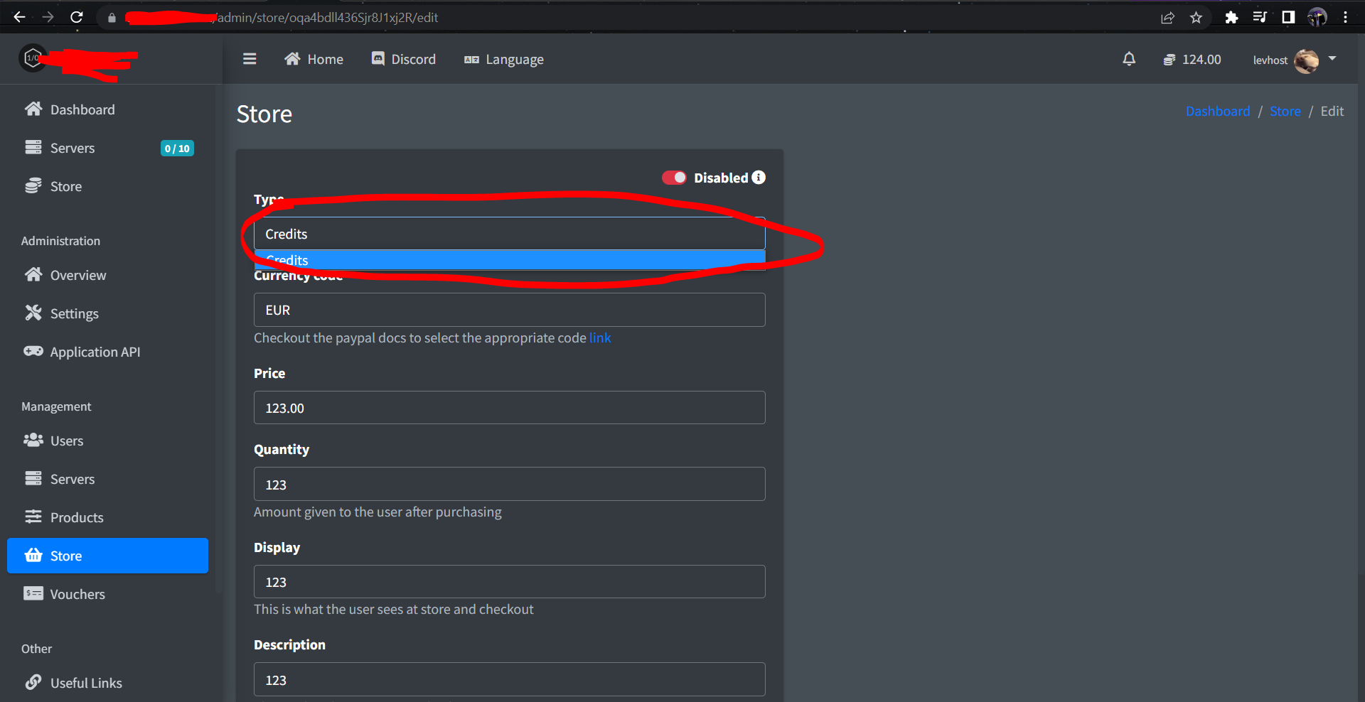The width and height of the screenshot is (1365, 702).
Task: Click the notification bell
Action: coord(1130,59)
